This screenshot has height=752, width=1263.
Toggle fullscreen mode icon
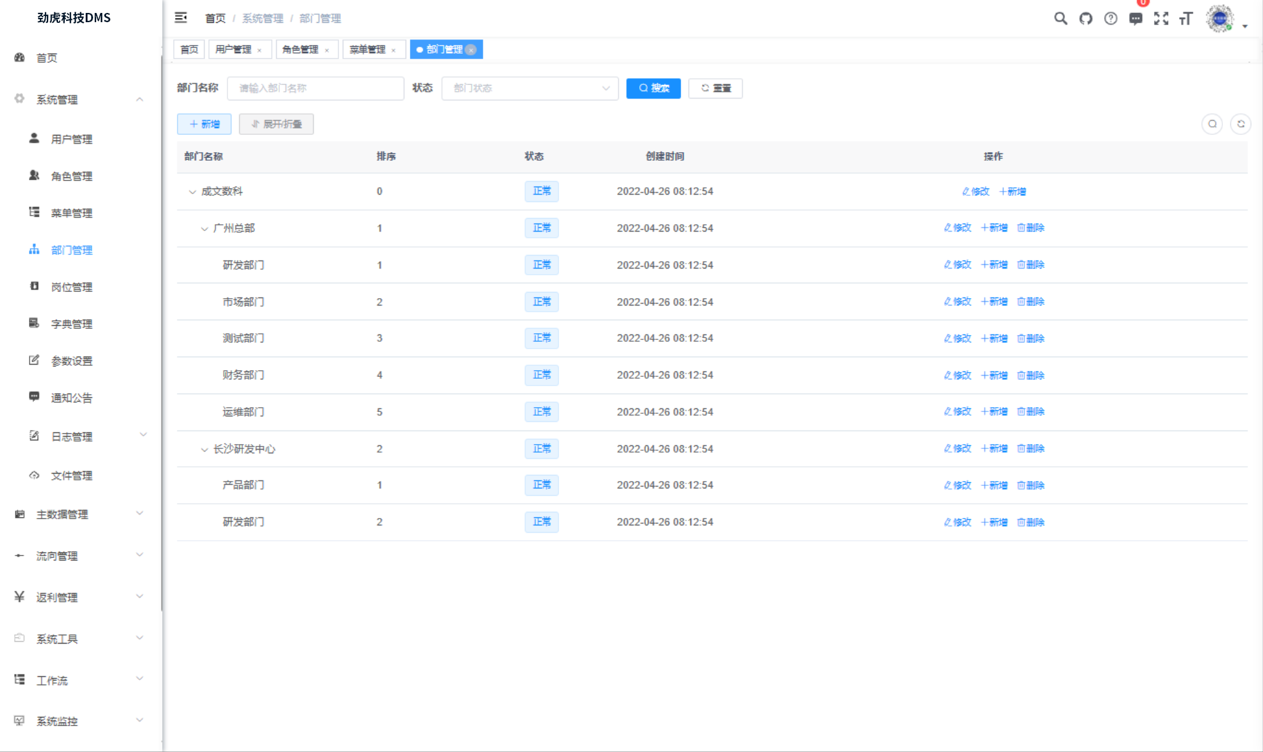click(x=1161, y=18)
